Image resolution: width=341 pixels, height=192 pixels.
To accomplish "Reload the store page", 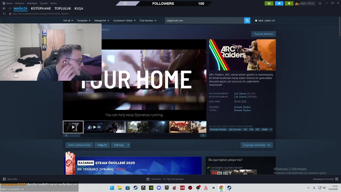I will point(4,14).
